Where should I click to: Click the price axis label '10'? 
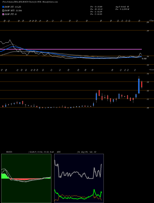tap(148, 108)
